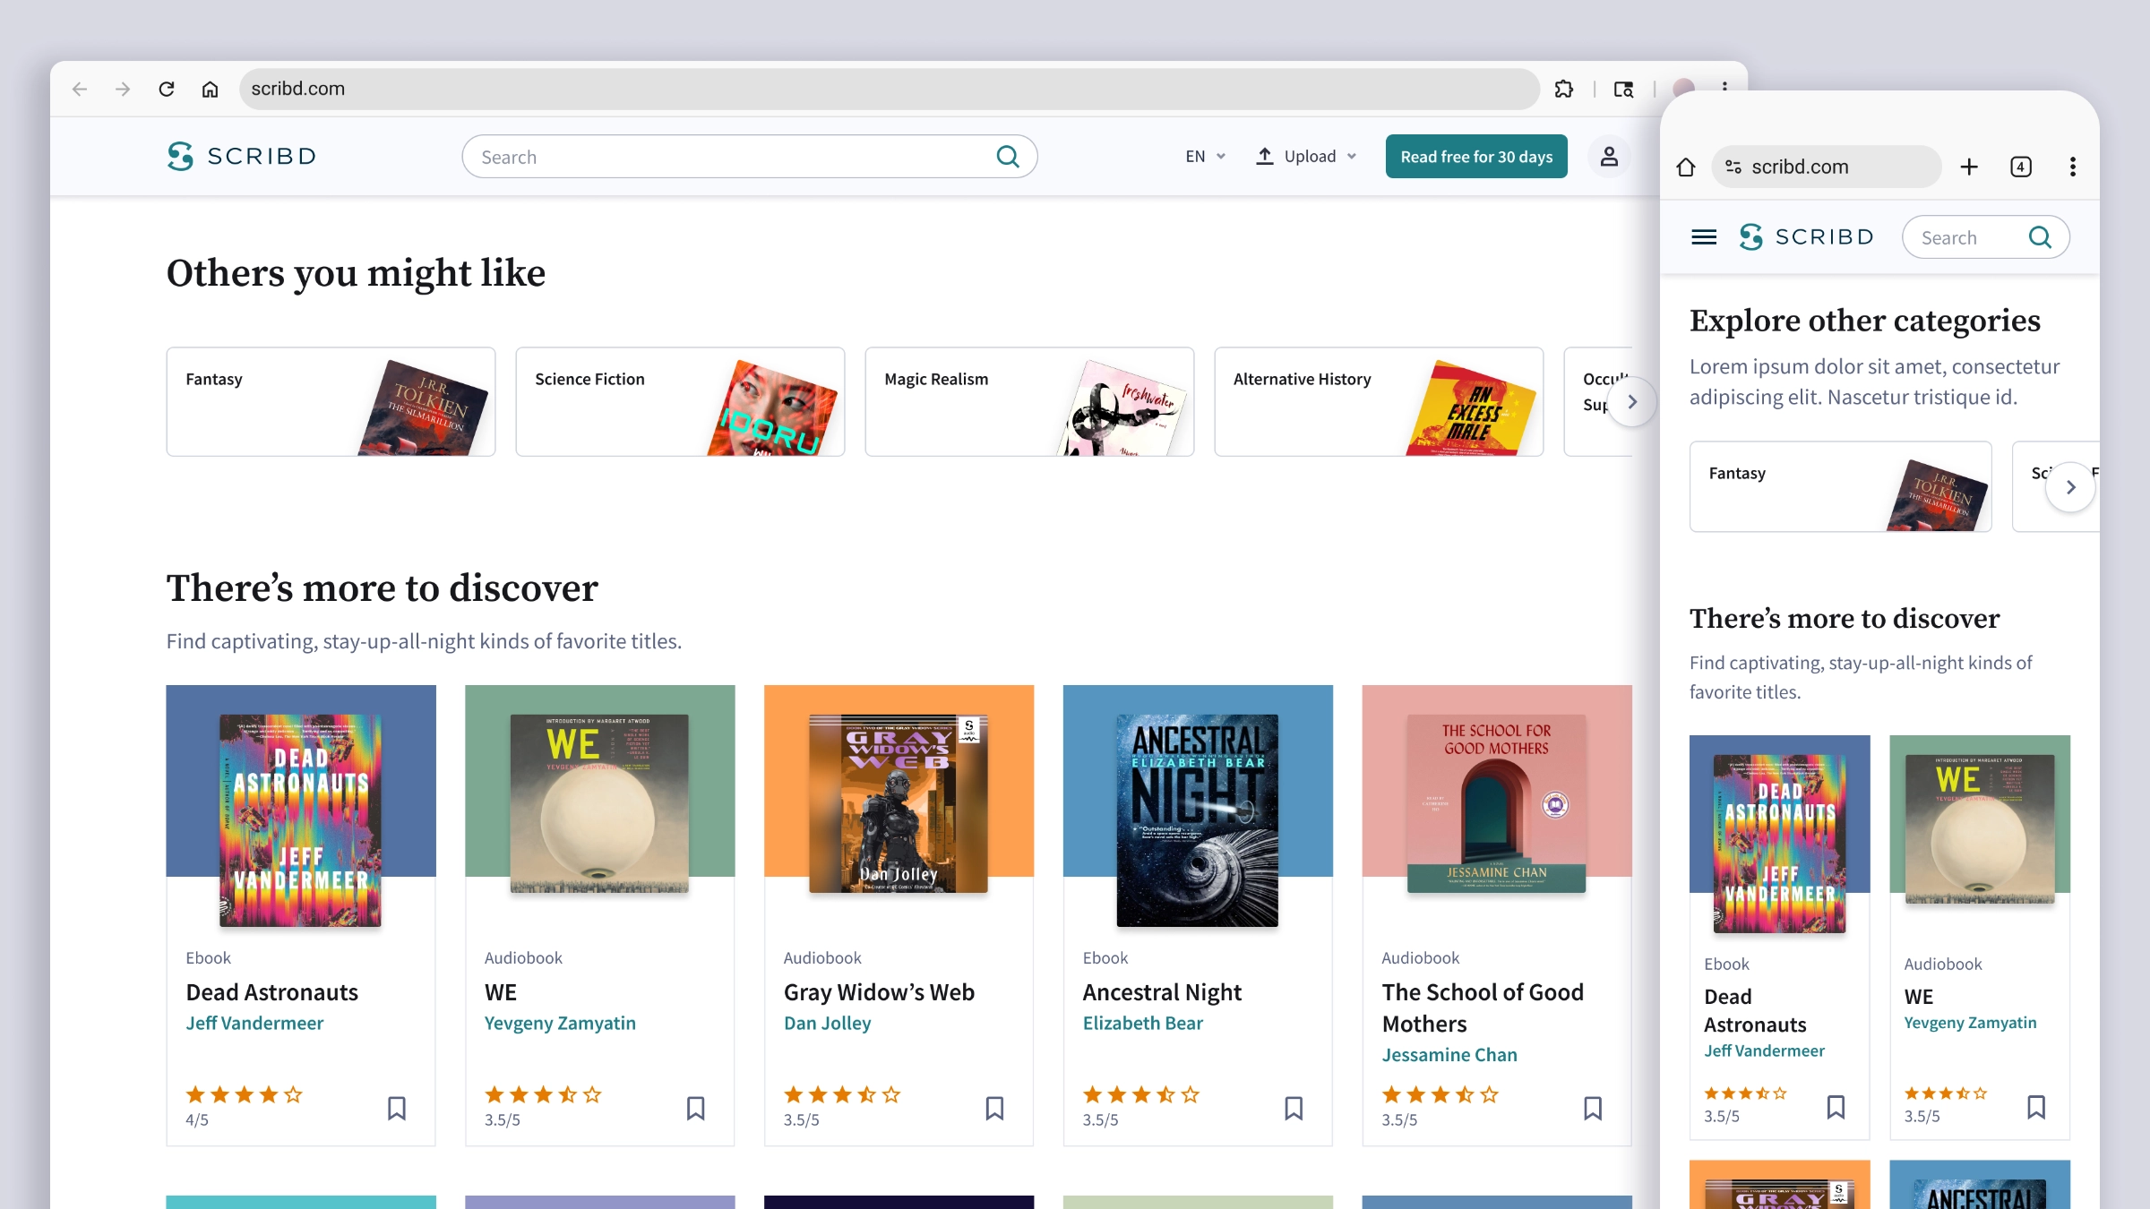The width and height of the screenshot is (2150, 1209).
Task: Open author Yevgeny Zamyatin link on desktop
Action: click(560, 1023)
